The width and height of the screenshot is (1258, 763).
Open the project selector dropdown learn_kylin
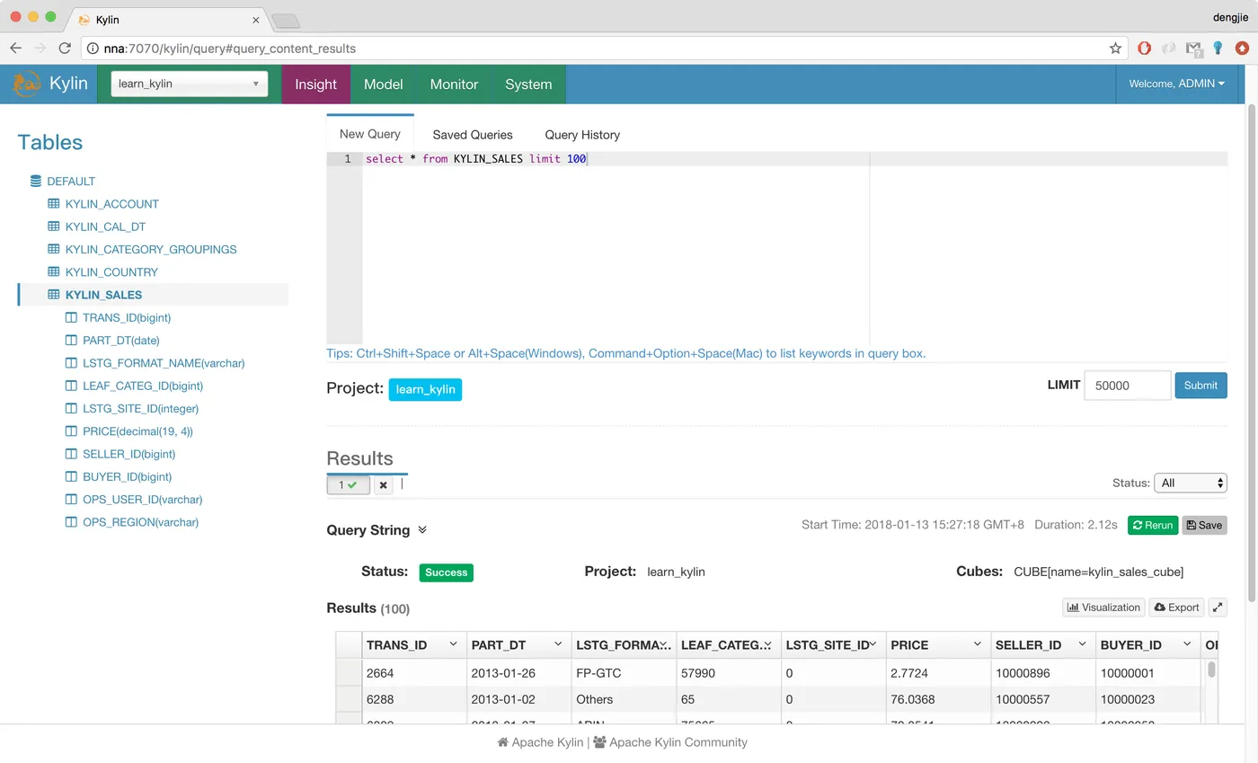189,84
